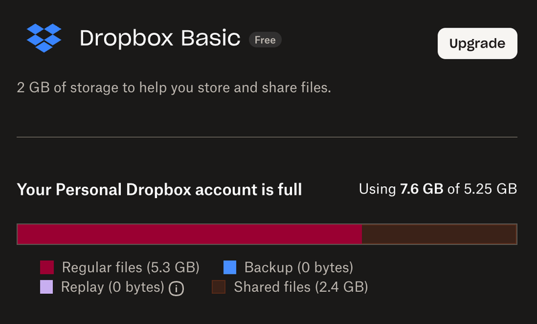Screen dimensions: 537x324
Task: Select the Shared files (2.4 GB) label
Action: click(x=301, y=287)
